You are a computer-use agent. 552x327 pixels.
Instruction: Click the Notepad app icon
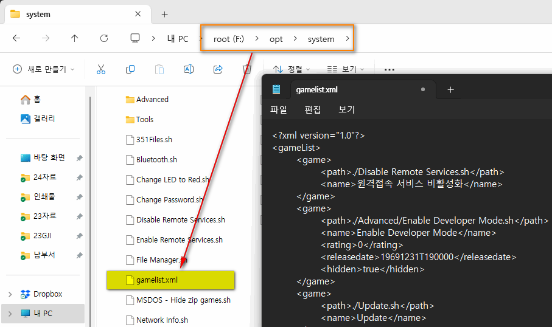276,89
